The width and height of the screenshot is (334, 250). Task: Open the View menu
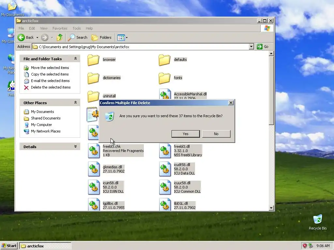click(x=44, y=28)
